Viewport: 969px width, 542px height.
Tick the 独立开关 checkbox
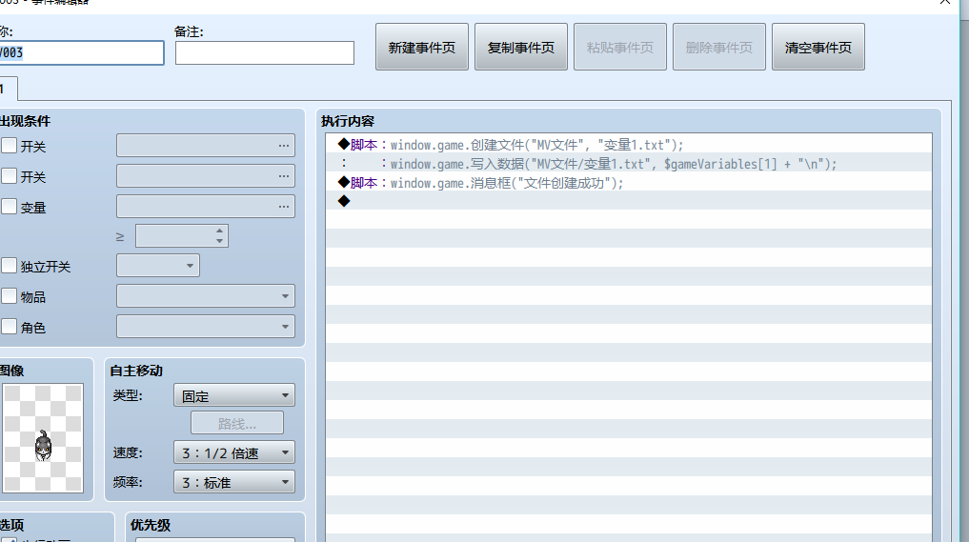coord(10,266)
